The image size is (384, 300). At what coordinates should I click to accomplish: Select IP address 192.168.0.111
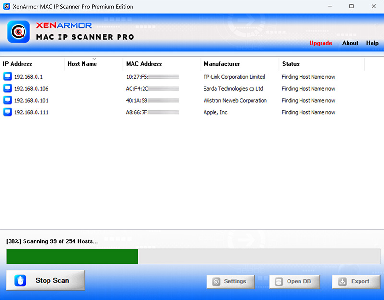[31, 112]
